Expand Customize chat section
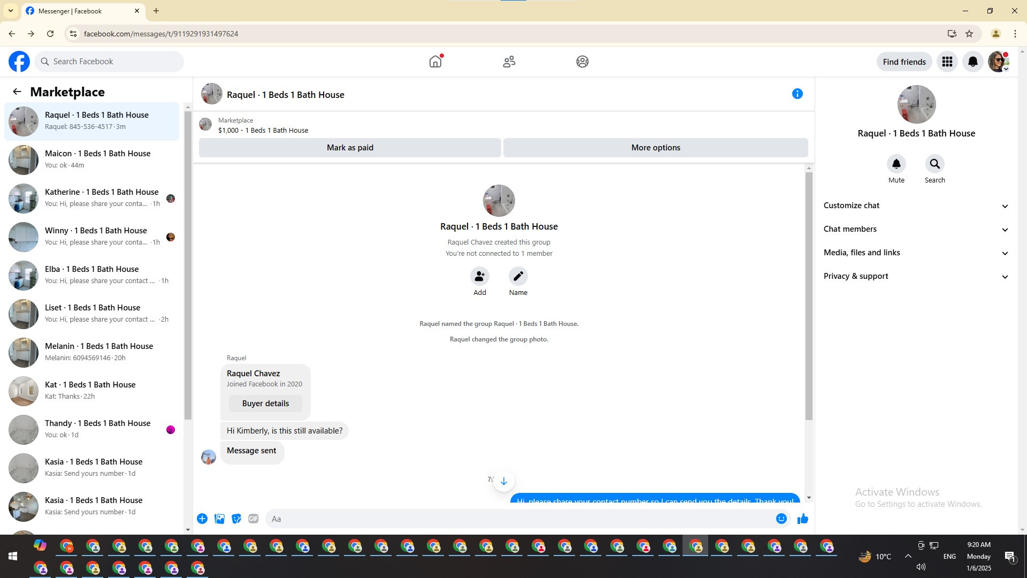Image resolution: width=1027 pixels, height=578 pixels. pyautogui.click(x=916, y=206)
